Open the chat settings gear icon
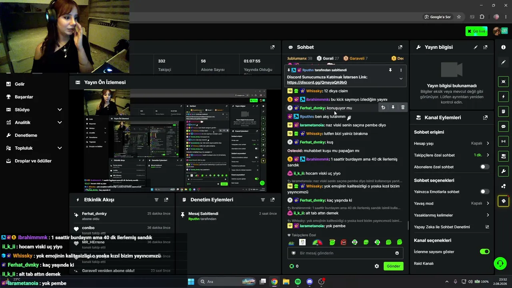The width and height of the screenshot is (512, 288). (376, 266)
